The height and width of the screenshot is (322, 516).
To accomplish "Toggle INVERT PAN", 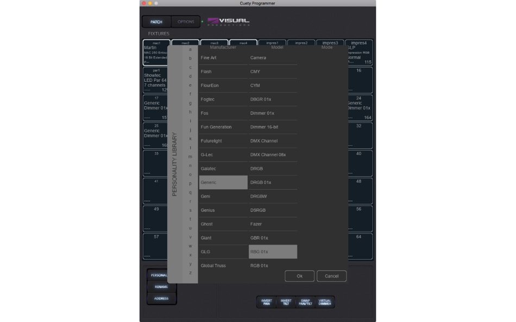I will 266,302.
